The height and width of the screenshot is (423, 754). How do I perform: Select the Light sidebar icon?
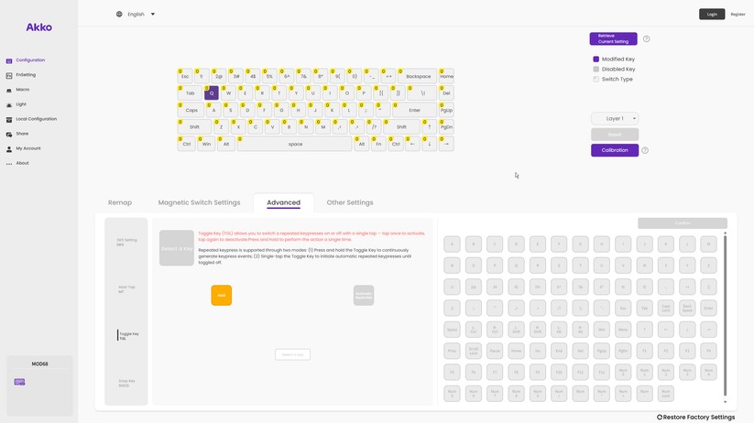pyautogui.click(x=9, y=104)
